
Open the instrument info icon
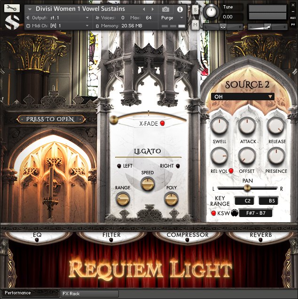[x=180, y=9]
